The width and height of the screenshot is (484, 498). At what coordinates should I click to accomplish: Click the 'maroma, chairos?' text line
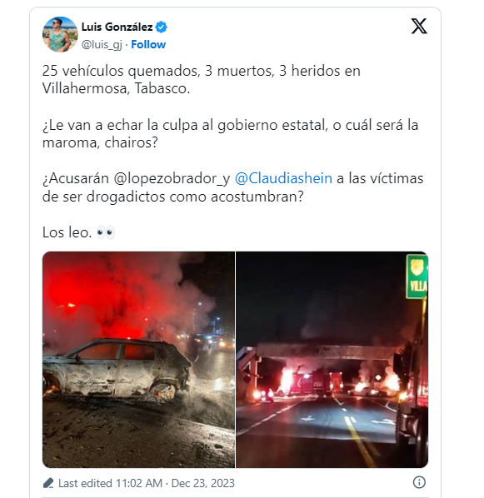(100, 142)
